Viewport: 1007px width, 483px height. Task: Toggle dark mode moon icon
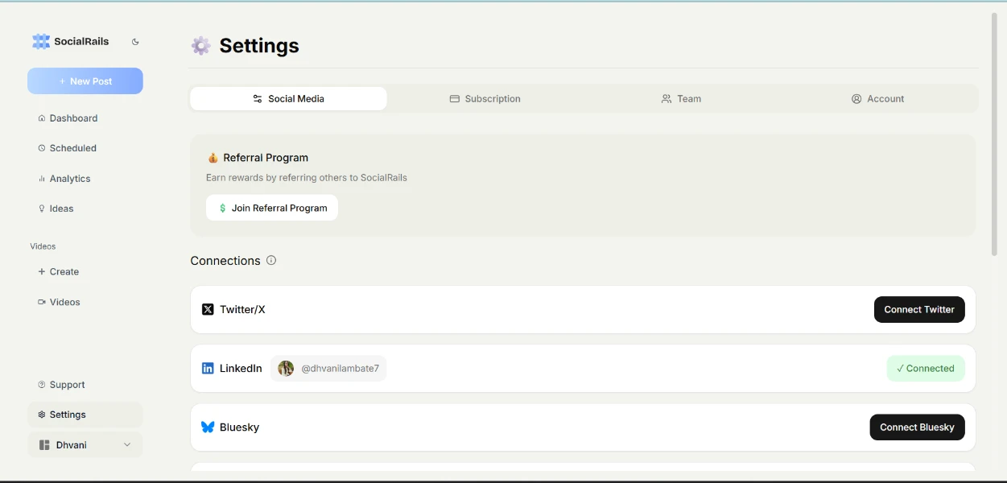[135, 42]
